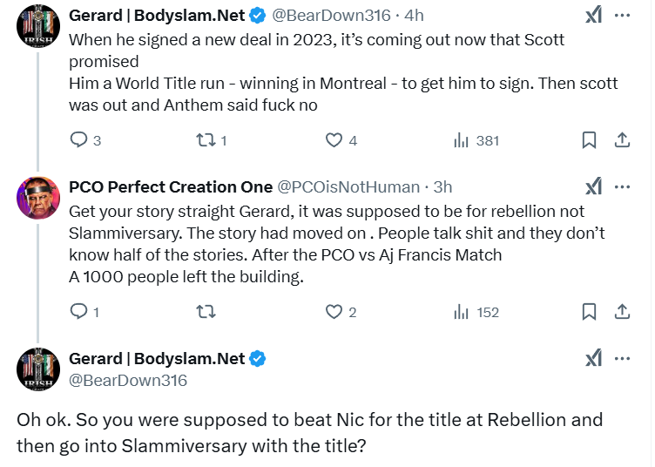View analytics showing 381 views
This screenshot has height=467, width=655.
click(x=463, y=140)
